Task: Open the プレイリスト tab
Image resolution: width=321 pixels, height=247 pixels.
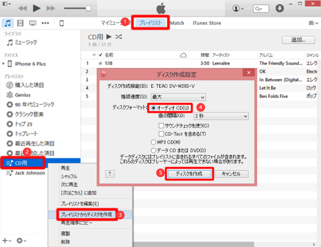Action: 150,23
